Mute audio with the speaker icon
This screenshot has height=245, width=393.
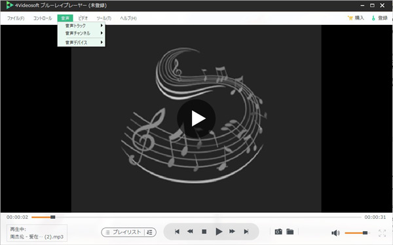(335, 233)
